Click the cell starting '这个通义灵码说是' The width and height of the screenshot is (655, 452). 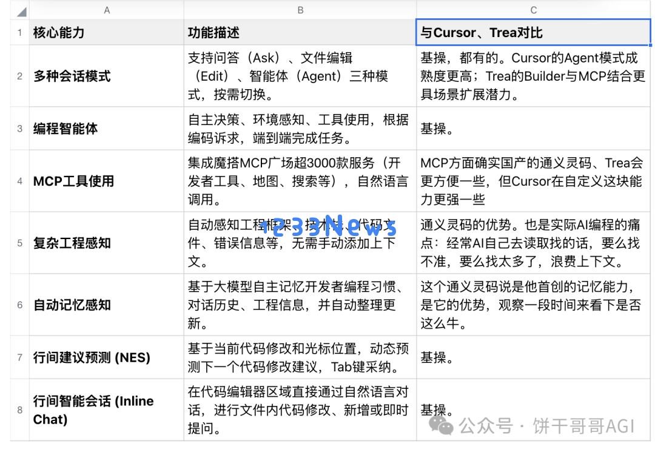534,305
